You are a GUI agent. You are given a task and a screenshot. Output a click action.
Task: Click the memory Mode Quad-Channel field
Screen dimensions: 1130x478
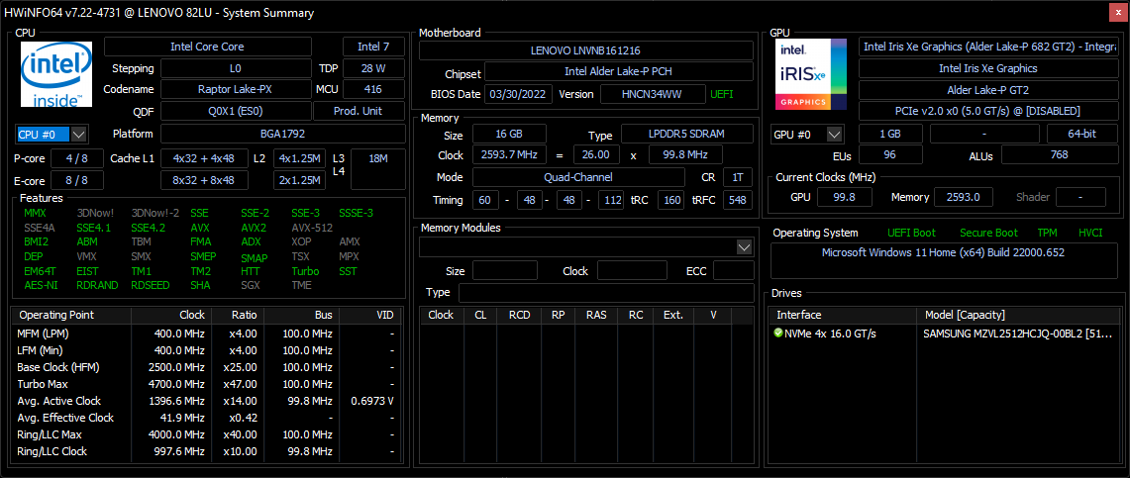(x=578, y=177)
